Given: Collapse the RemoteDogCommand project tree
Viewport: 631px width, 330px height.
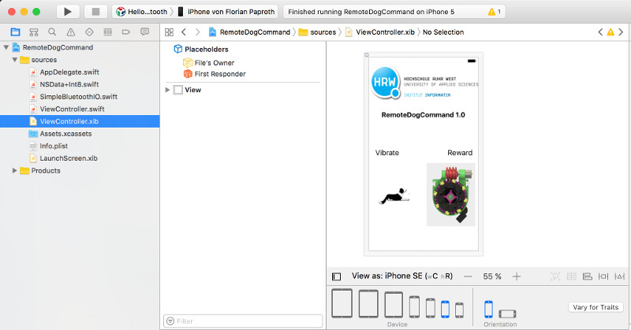Looking at the screenshot, I should (6, 47).
